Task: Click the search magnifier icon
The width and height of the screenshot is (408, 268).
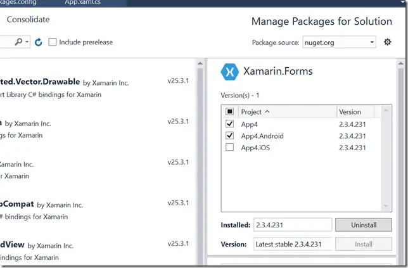Action: click(x=18, y=42)
